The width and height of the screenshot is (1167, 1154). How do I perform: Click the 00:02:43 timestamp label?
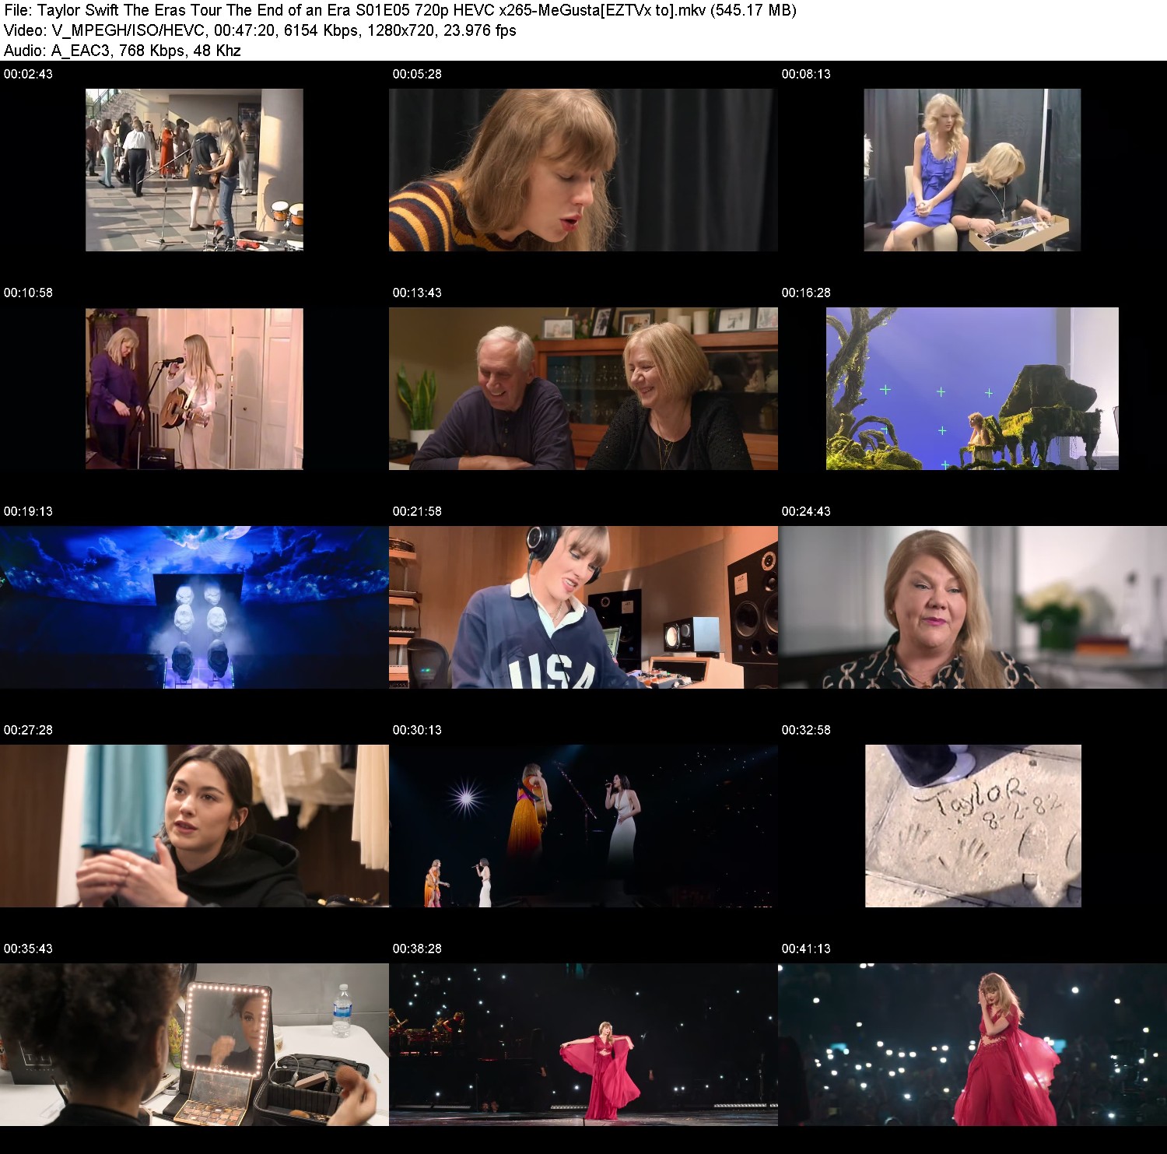pyautogui.click(x=28, y=74)
